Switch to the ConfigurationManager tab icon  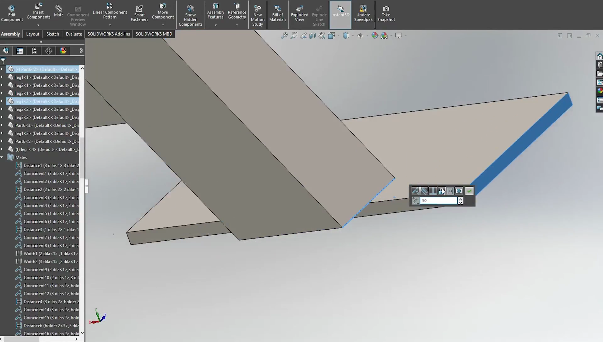pos(34,51)
